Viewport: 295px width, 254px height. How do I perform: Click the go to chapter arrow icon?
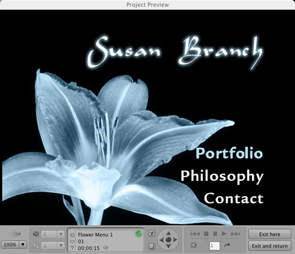click(x=227, y=245)
